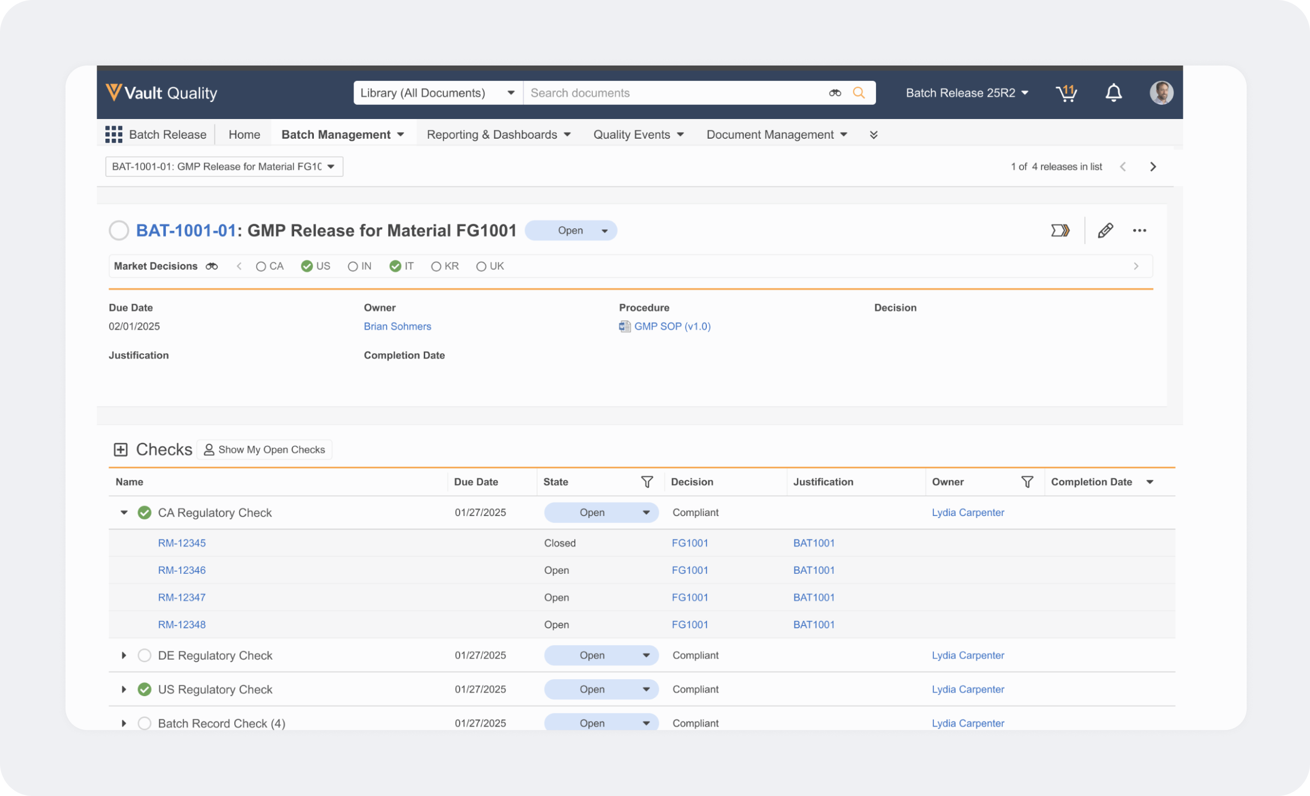Go to the Home tab
The width and height of the screenshot is (1310, 796).
244,134
